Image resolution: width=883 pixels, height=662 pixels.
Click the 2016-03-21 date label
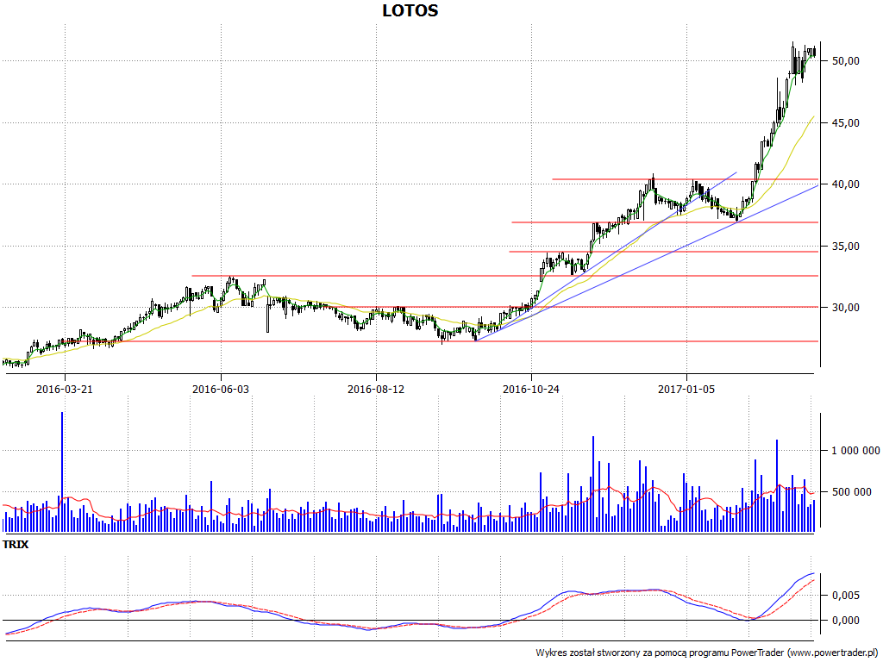tap(64, 389)
